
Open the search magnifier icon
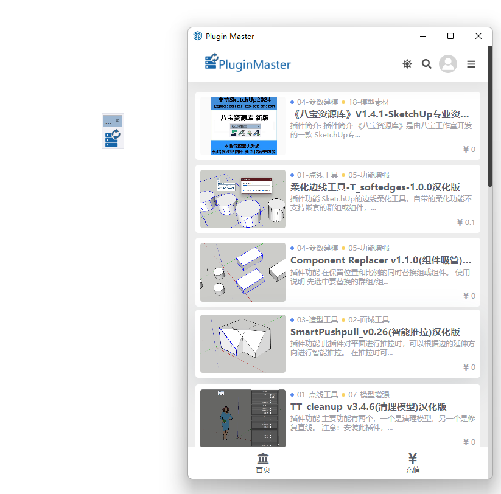(427, 64)
